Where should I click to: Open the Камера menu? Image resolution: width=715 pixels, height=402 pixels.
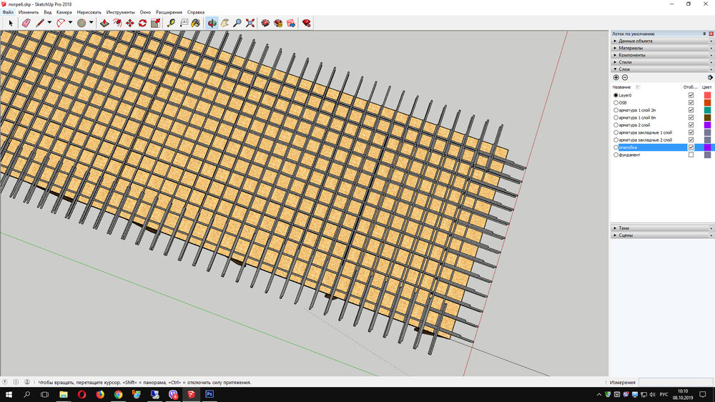click(x=64, y=12)
